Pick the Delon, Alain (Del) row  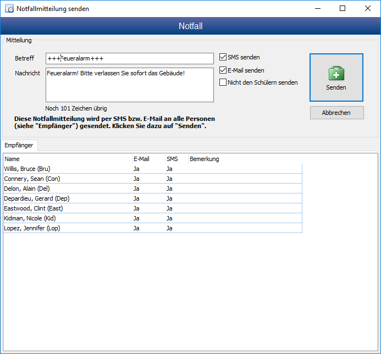(26, 189)
